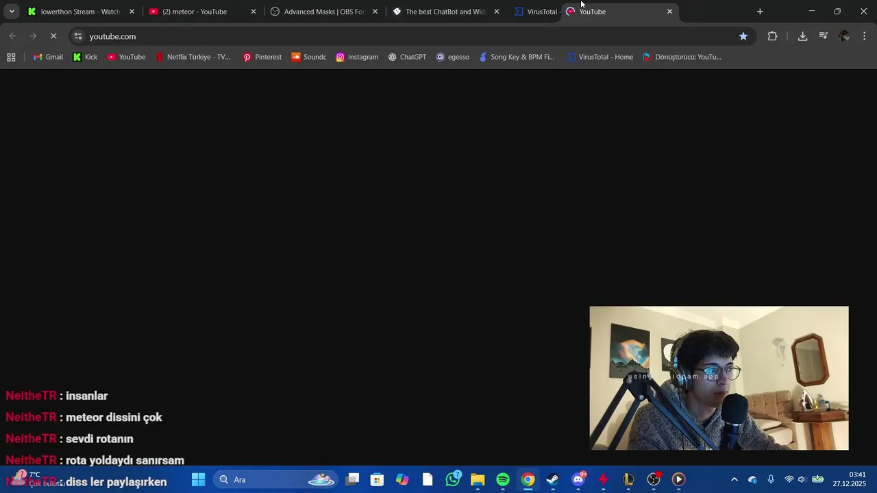This screenshot has height=493, width=877.
Task: Open Steam from the taskbar
Action: (x=553, y=479)
